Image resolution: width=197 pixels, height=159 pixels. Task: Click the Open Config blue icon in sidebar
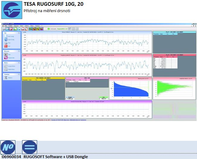(x=6, y=40)
